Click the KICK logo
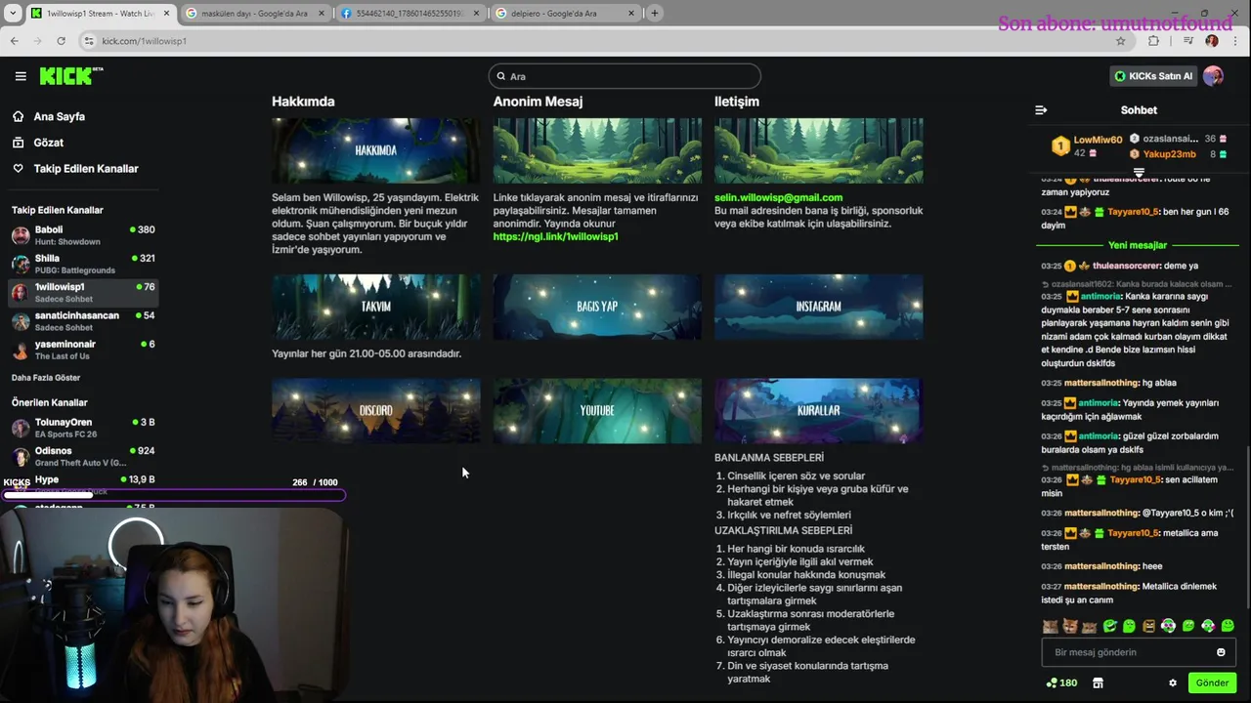 click(71, 76)
